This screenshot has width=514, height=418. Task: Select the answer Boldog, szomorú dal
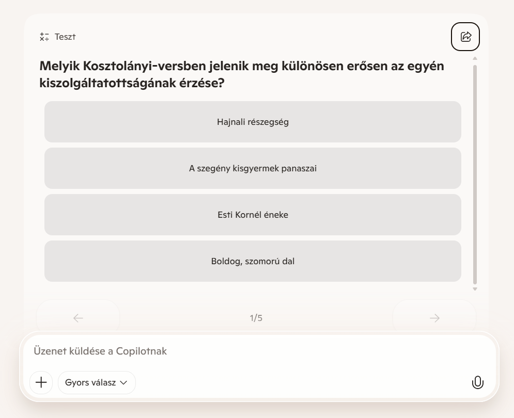253,261
